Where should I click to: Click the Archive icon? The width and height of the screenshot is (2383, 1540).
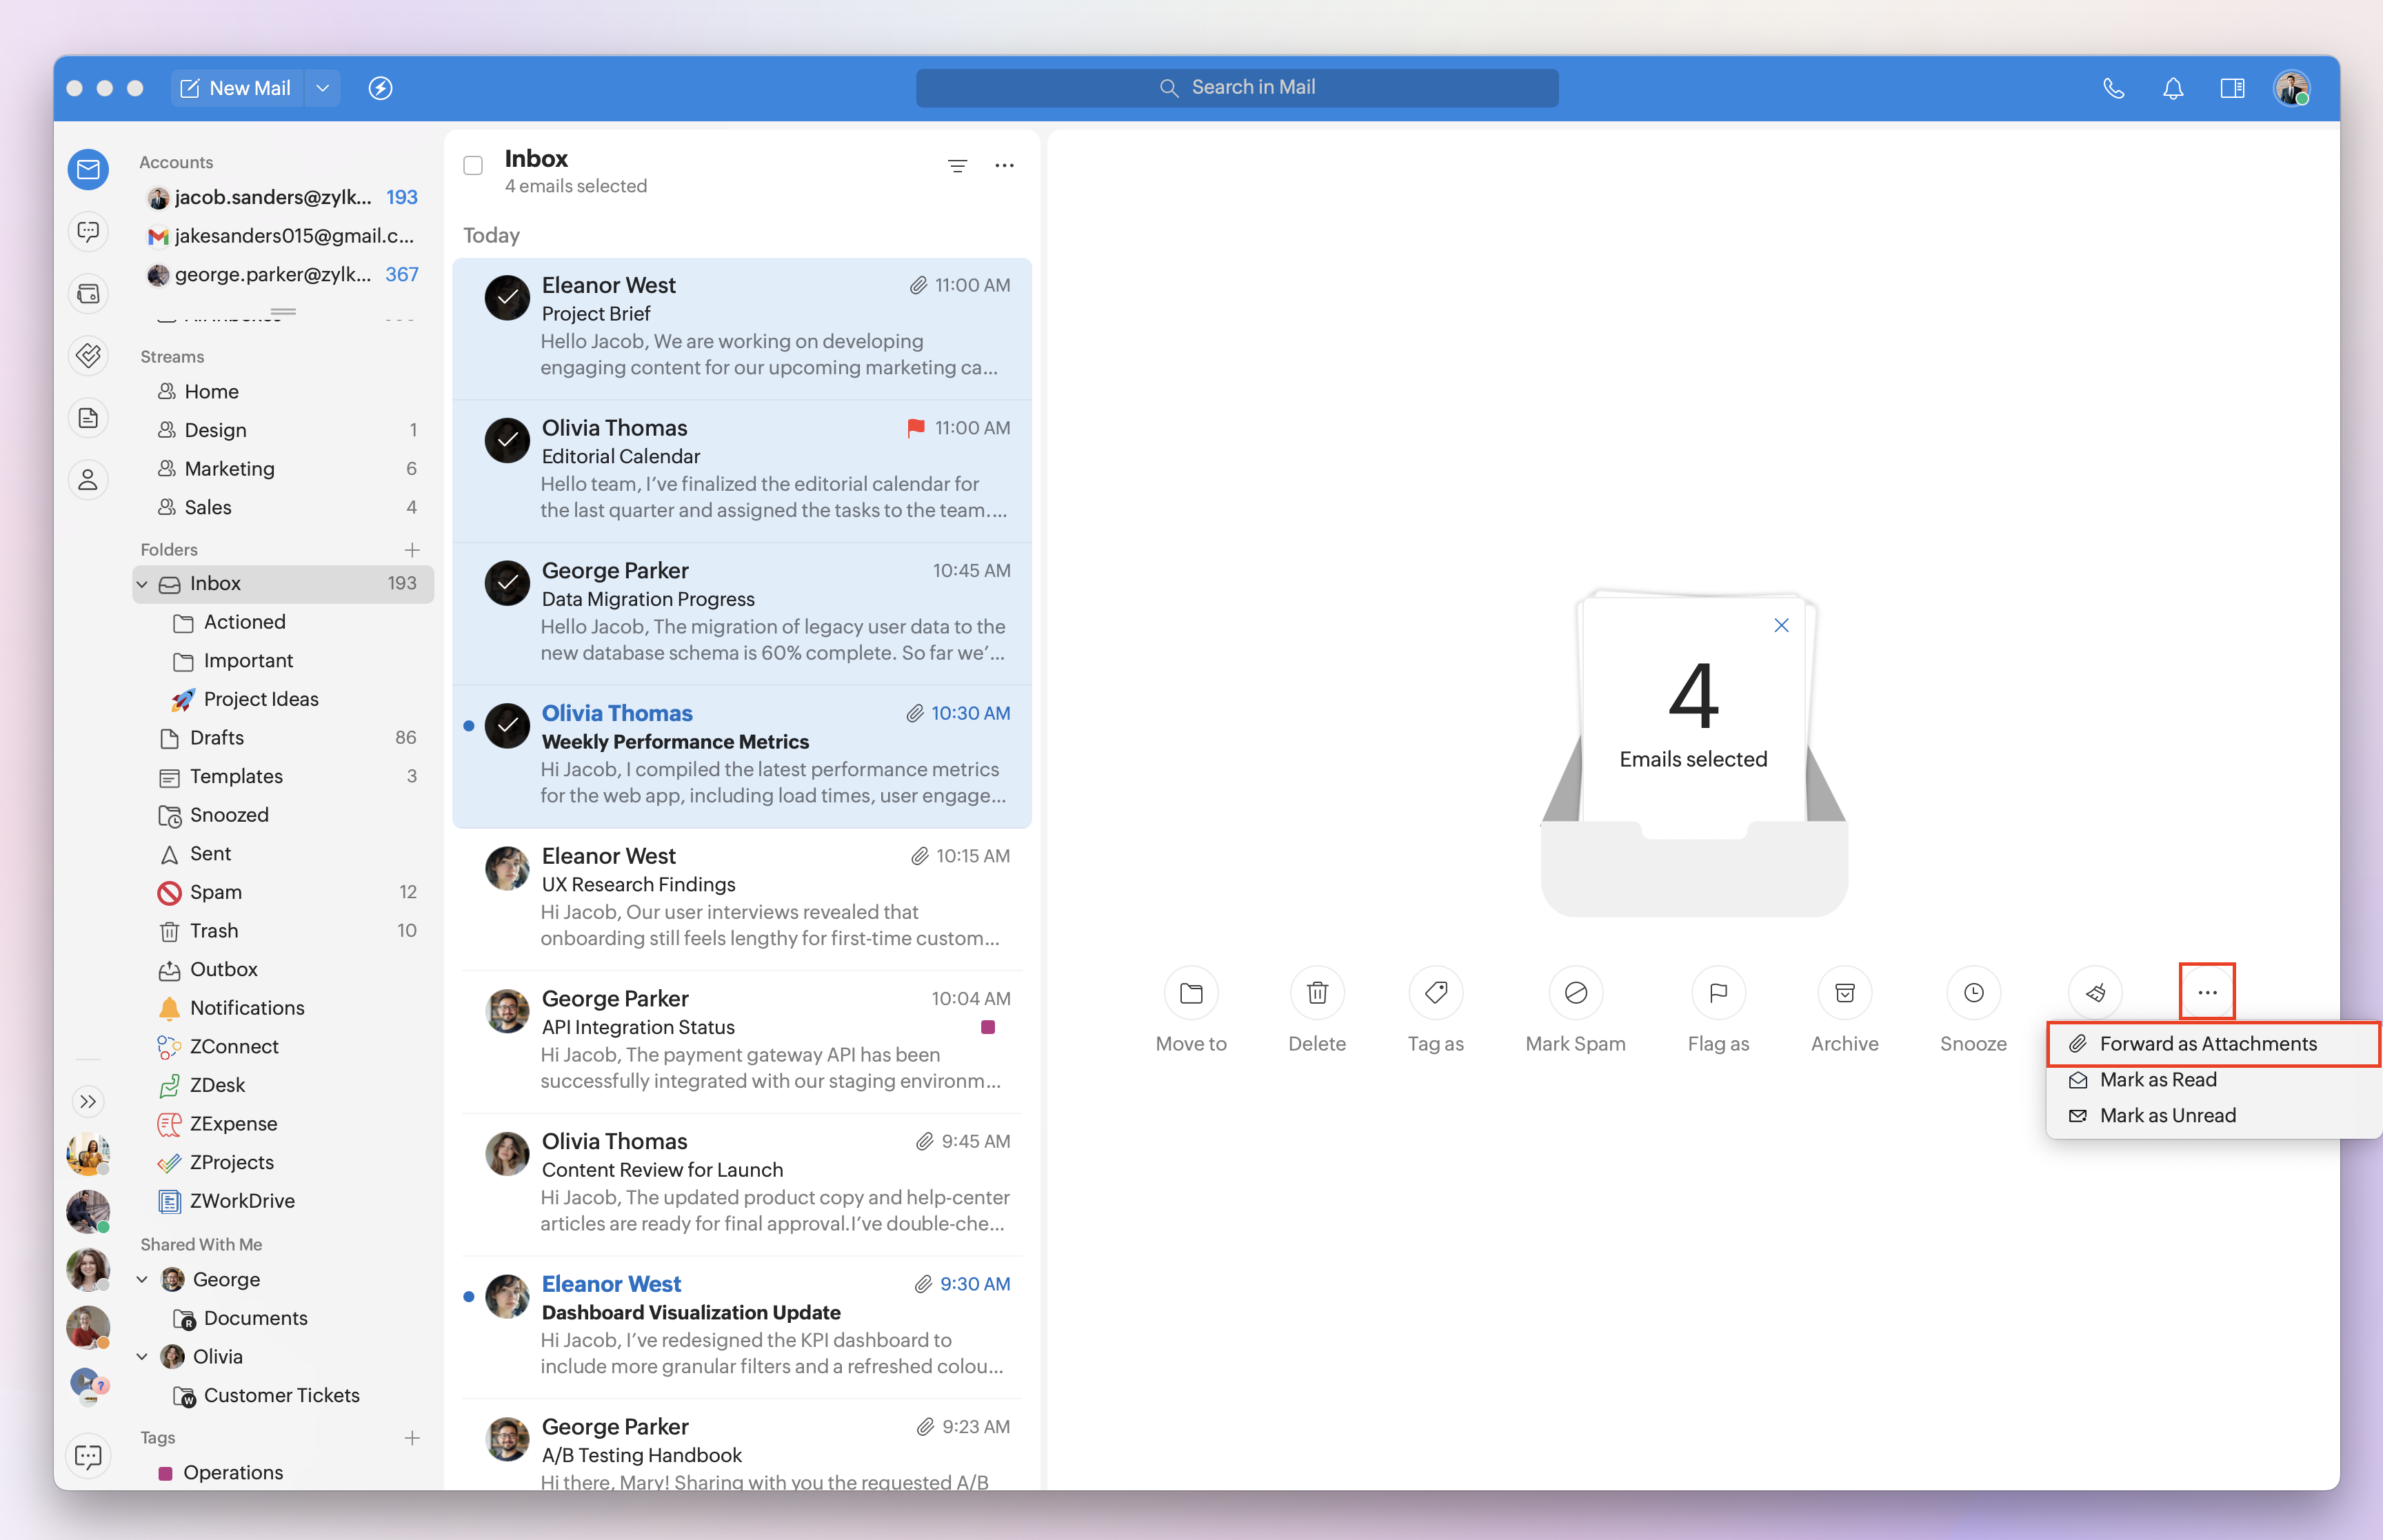point(1844,992)
